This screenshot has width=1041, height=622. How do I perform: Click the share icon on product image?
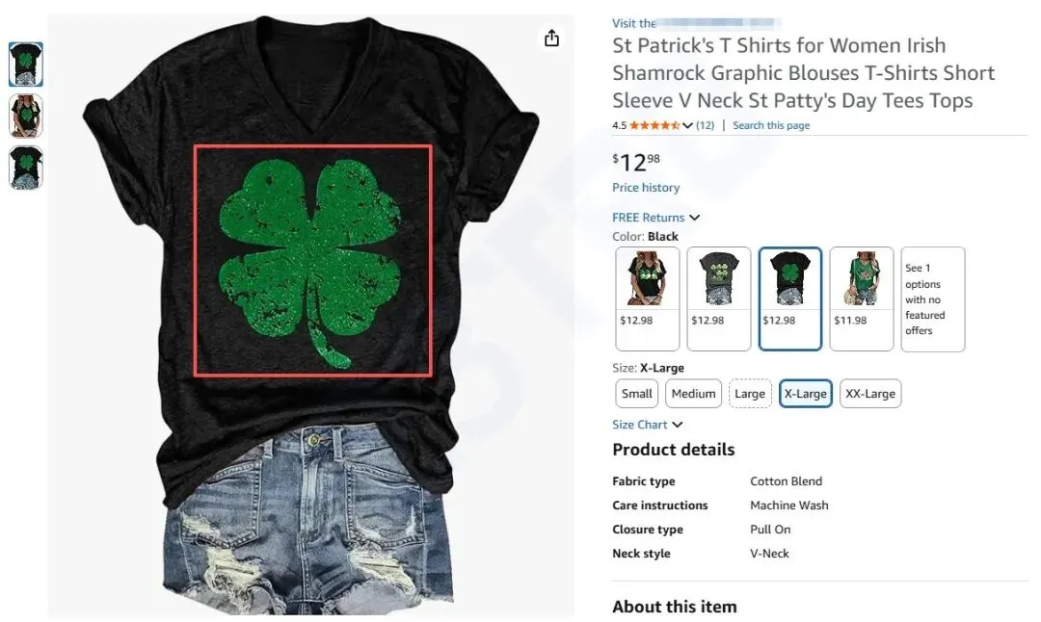tap(551, 39)
